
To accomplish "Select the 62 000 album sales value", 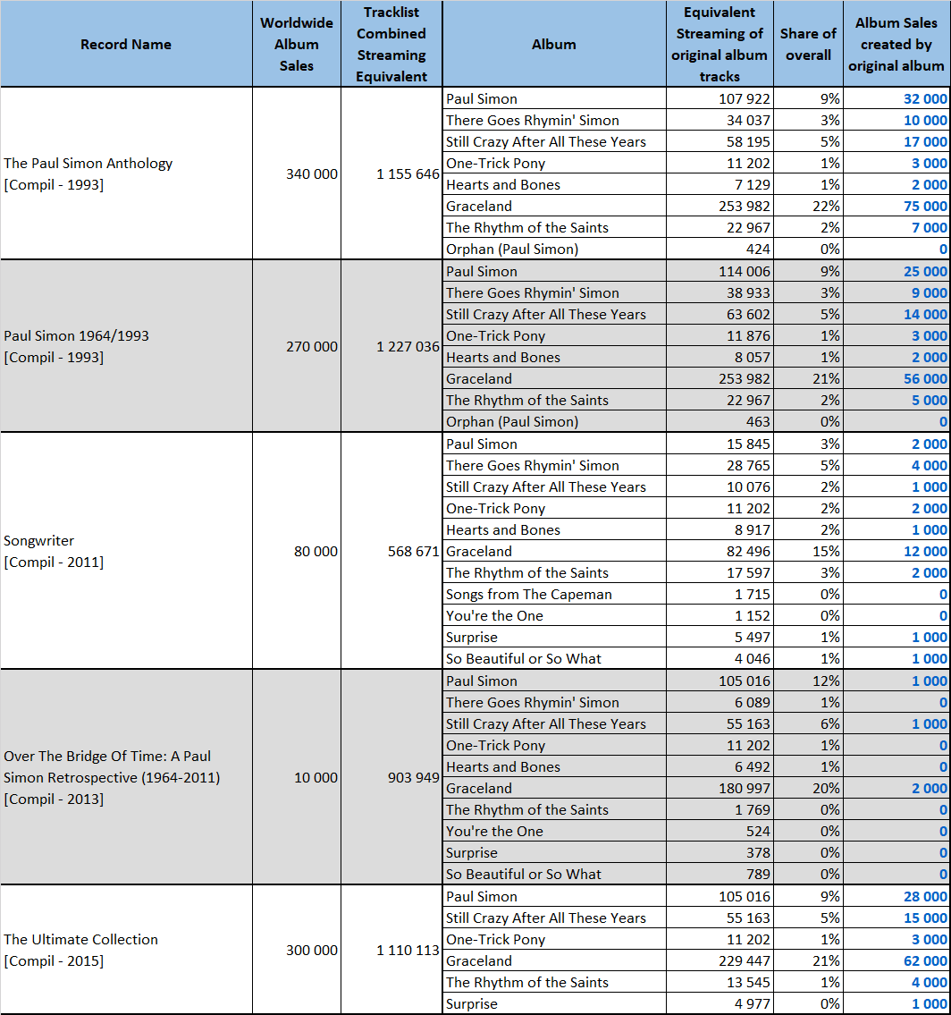I will 896,960.
